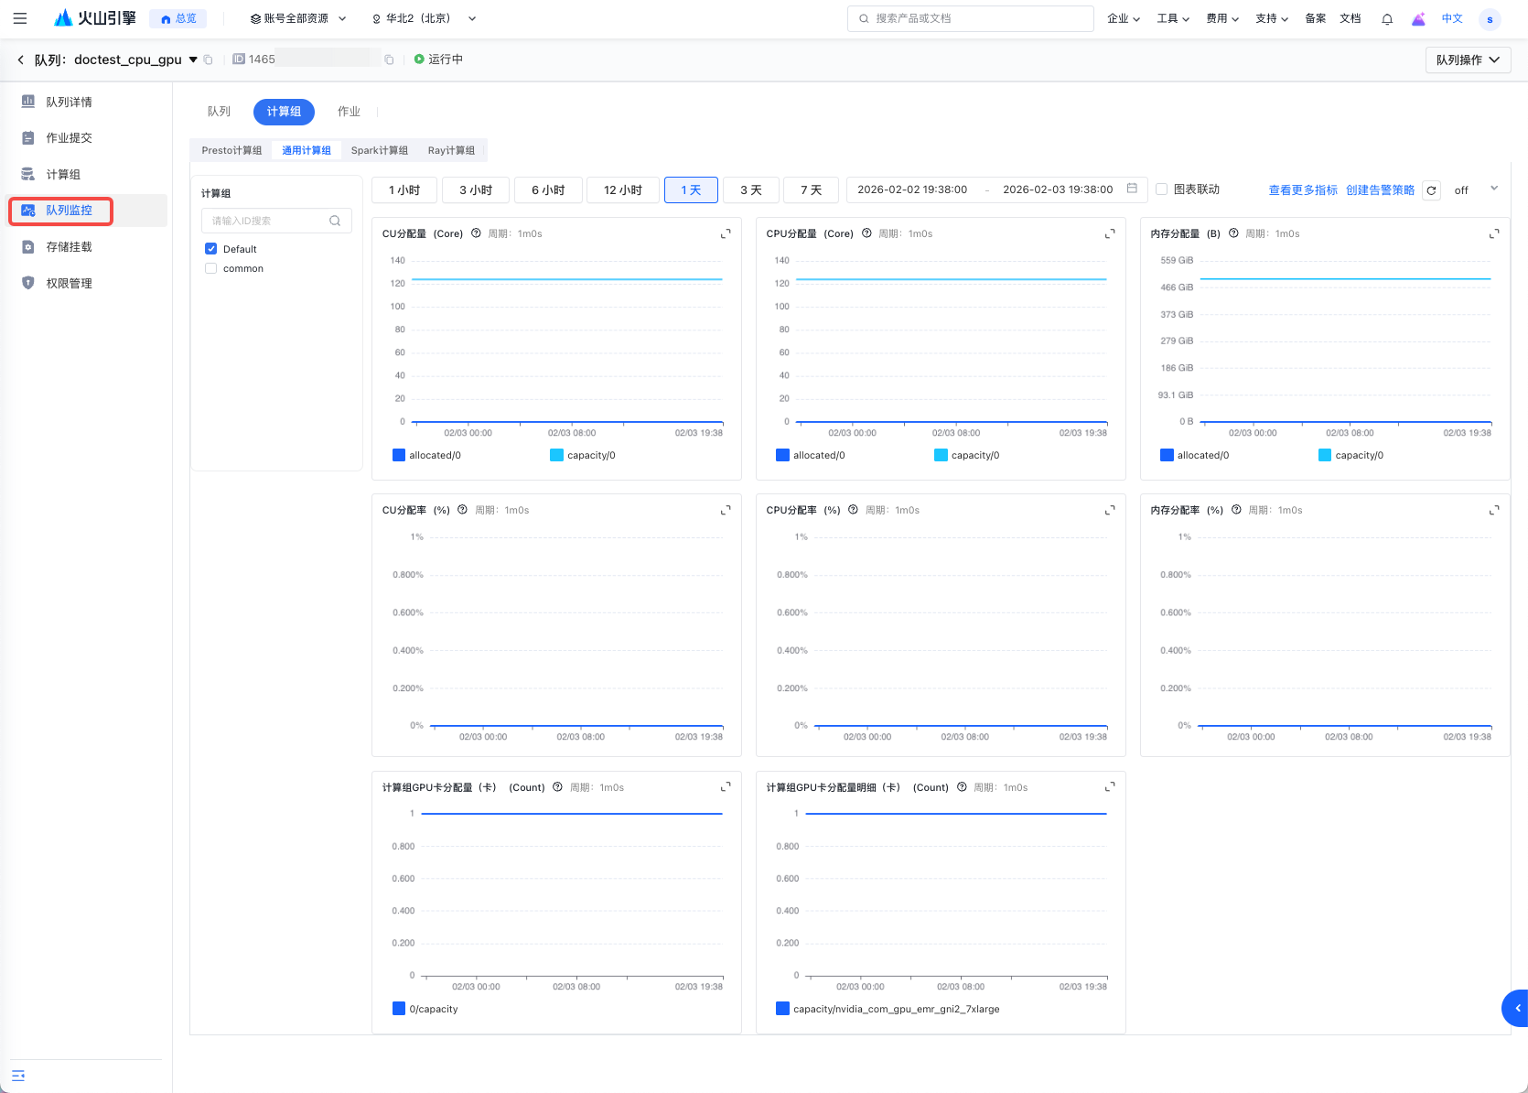1528x1093 pixels.
Task: Expand the 内存分配率 chart to fullscreen
Action: click(1493, 511)
